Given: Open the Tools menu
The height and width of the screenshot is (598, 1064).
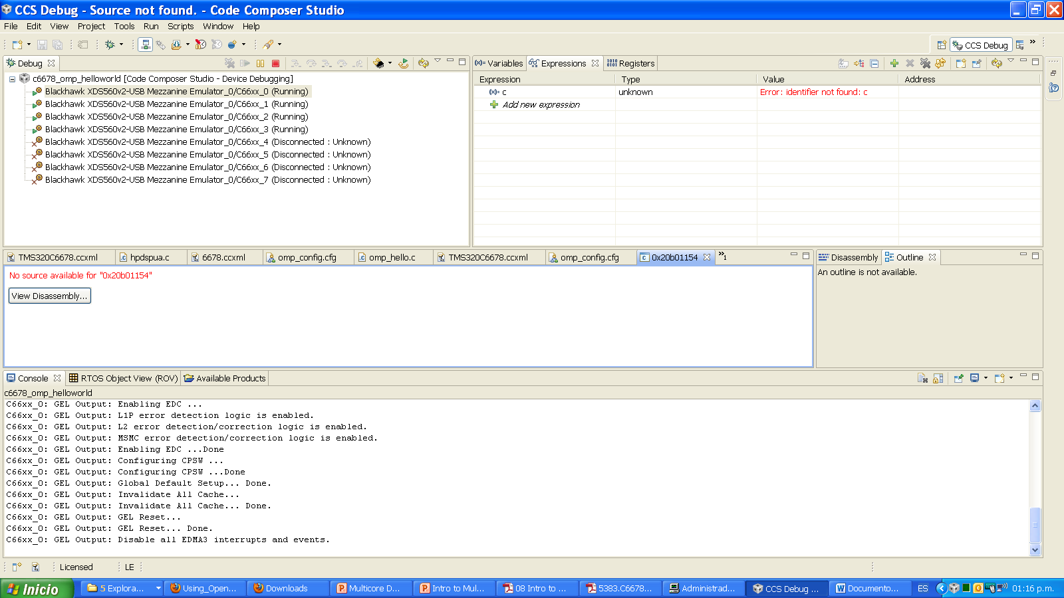Looking at the screenshot, I should click(x=124, y=27).
